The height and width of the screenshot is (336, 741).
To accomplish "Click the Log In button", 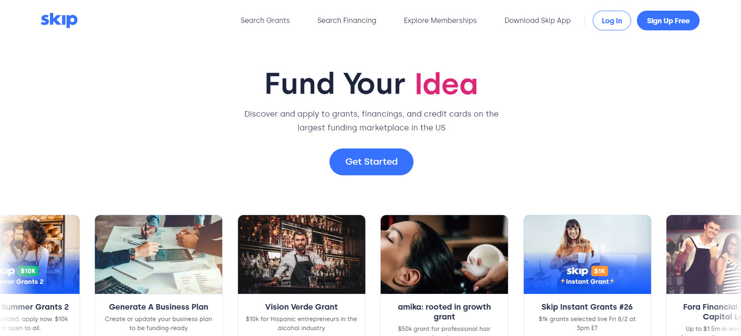I will pos(612,20).
